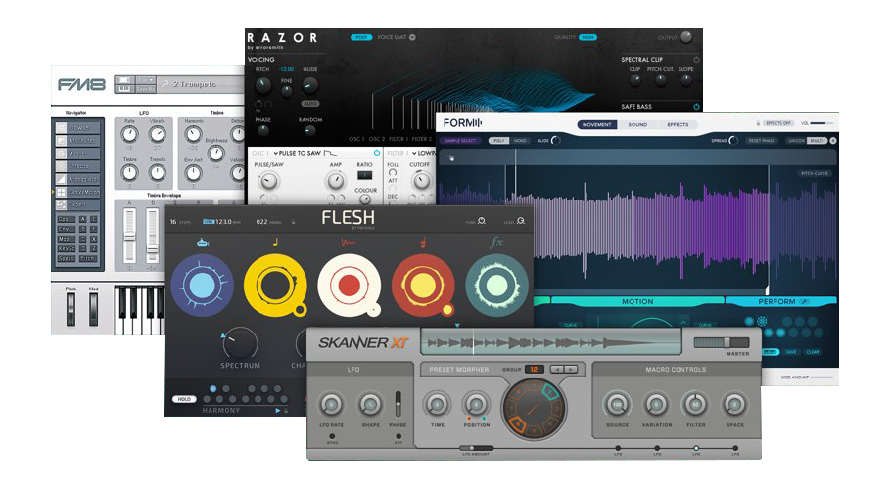The width and height of the screenshot is (891, 489).
Task: Click PITCH CURVE button in Form
Action: pos(815,173)
